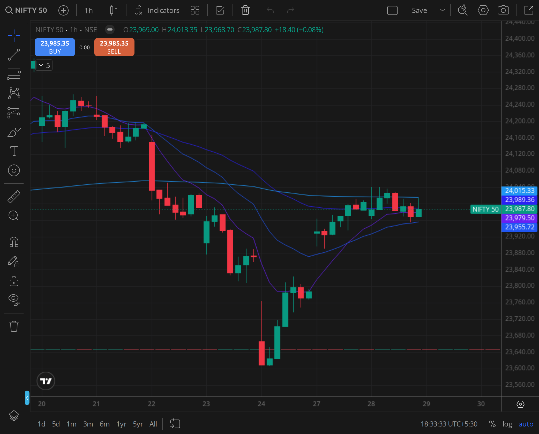Select the forecasting and measurement tool

point(14,113)
